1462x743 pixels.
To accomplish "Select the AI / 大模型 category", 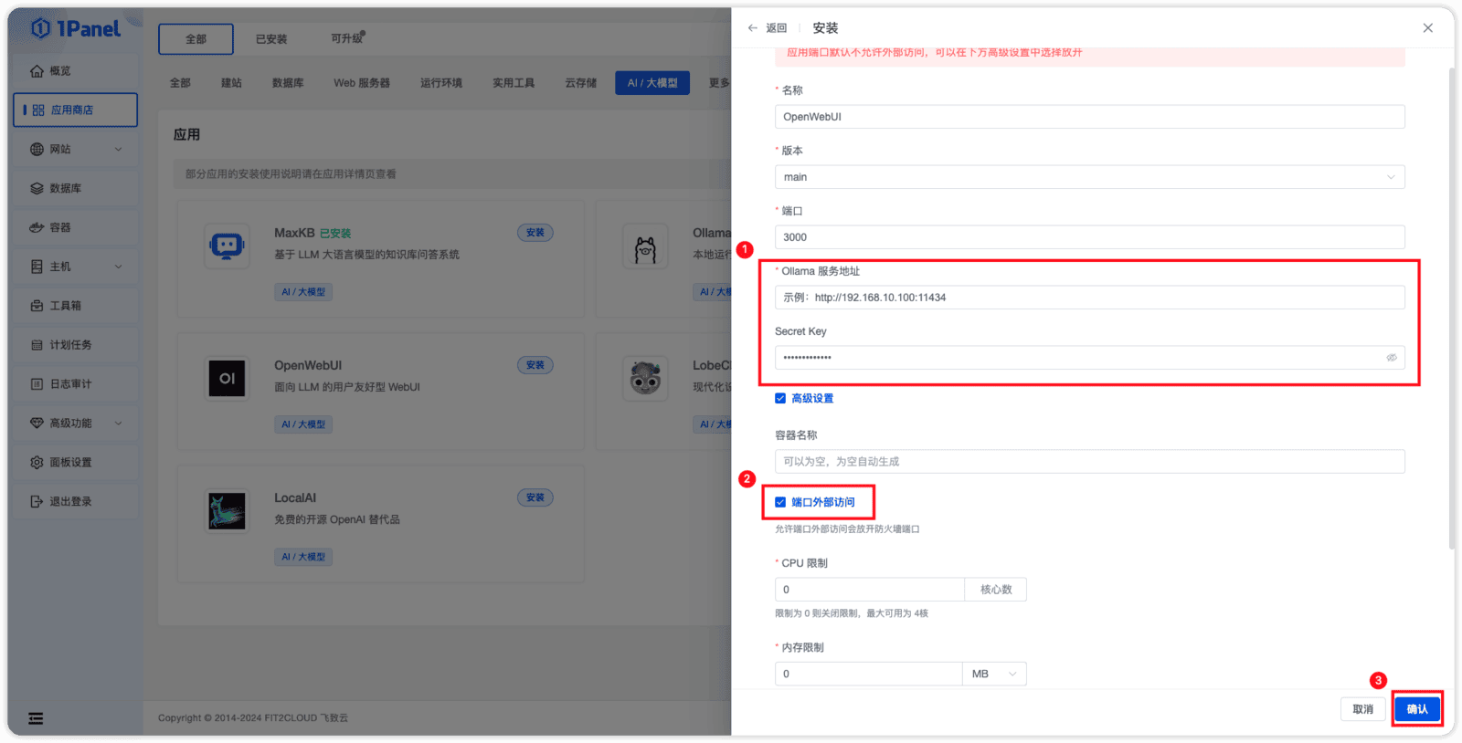I will point(652,83).
